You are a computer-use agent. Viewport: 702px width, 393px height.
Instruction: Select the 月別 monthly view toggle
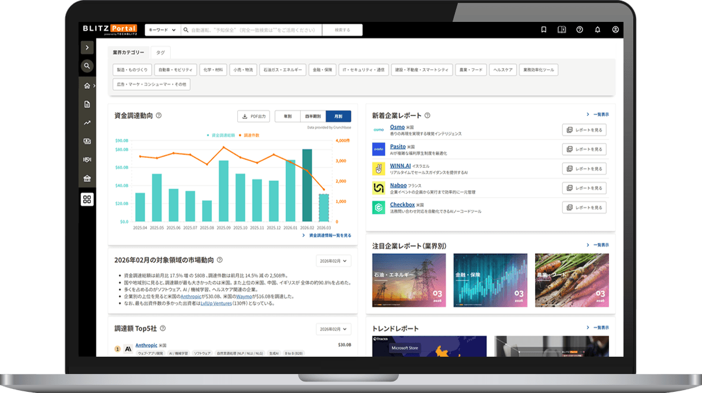338,116
